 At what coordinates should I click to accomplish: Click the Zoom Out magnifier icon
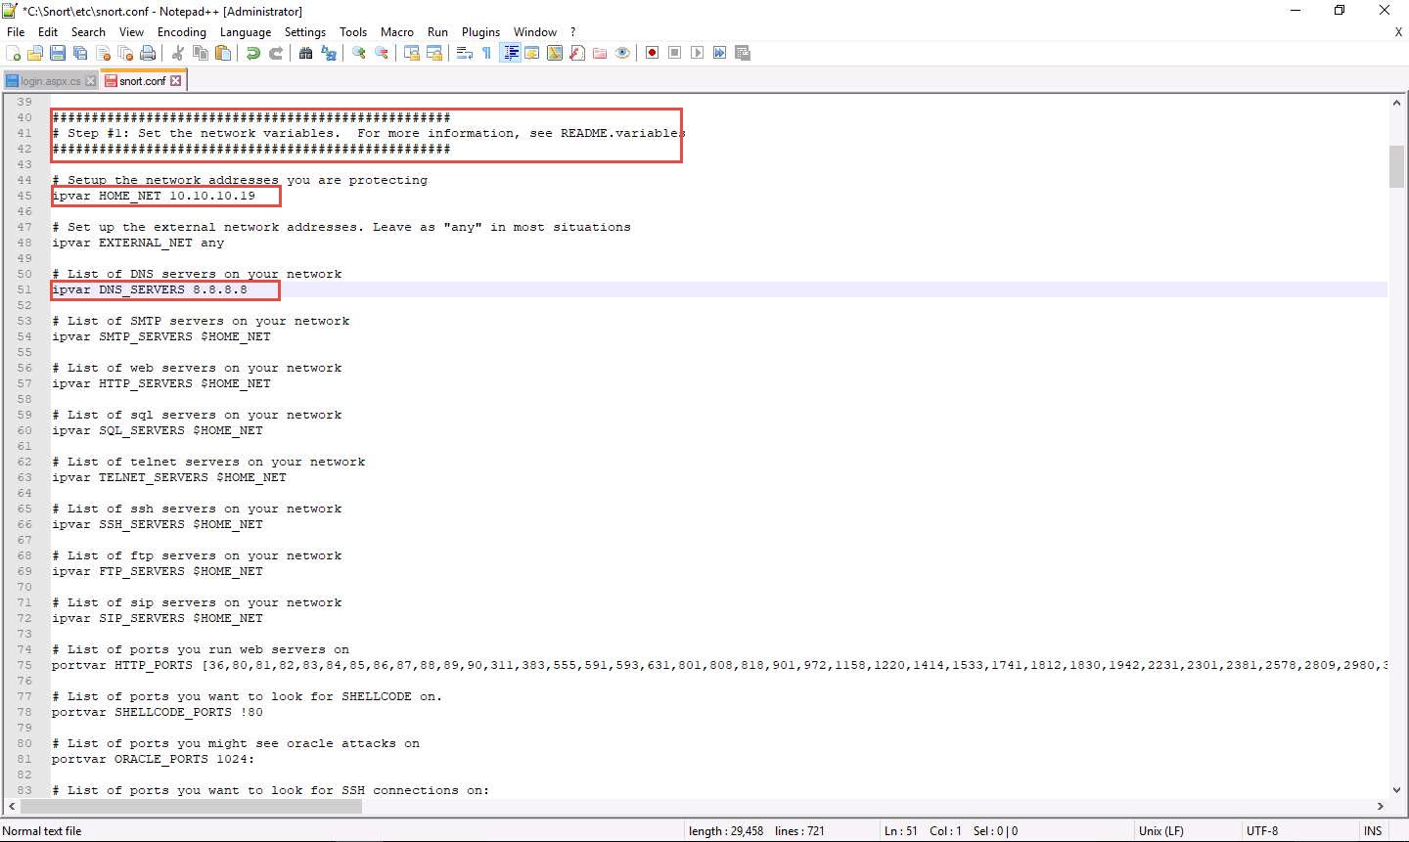pos(382,53)
